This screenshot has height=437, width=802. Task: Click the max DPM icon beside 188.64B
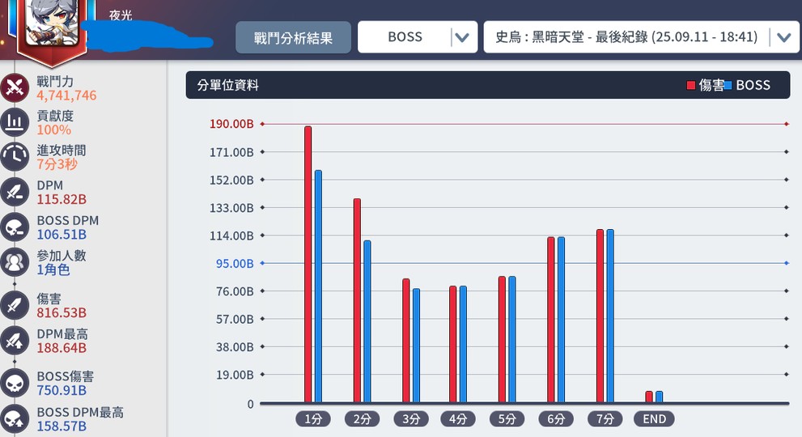(x=15, y=340)
